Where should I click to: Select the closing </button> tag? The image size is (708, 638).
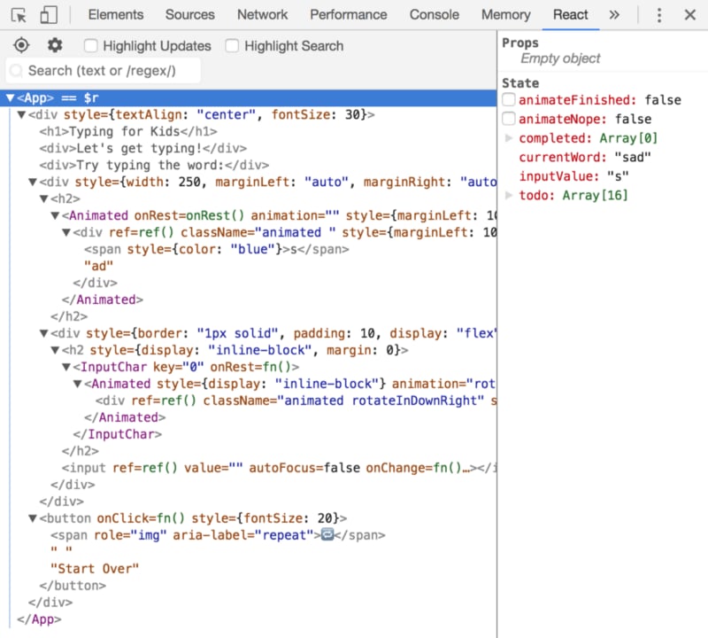73,586
